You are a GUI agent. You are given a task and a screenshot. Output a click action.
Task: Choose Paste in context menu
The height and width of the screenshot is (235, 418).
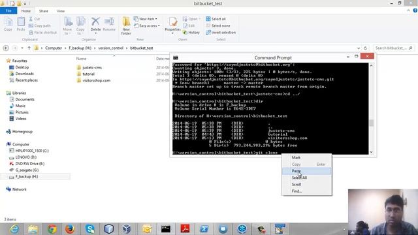306,171
